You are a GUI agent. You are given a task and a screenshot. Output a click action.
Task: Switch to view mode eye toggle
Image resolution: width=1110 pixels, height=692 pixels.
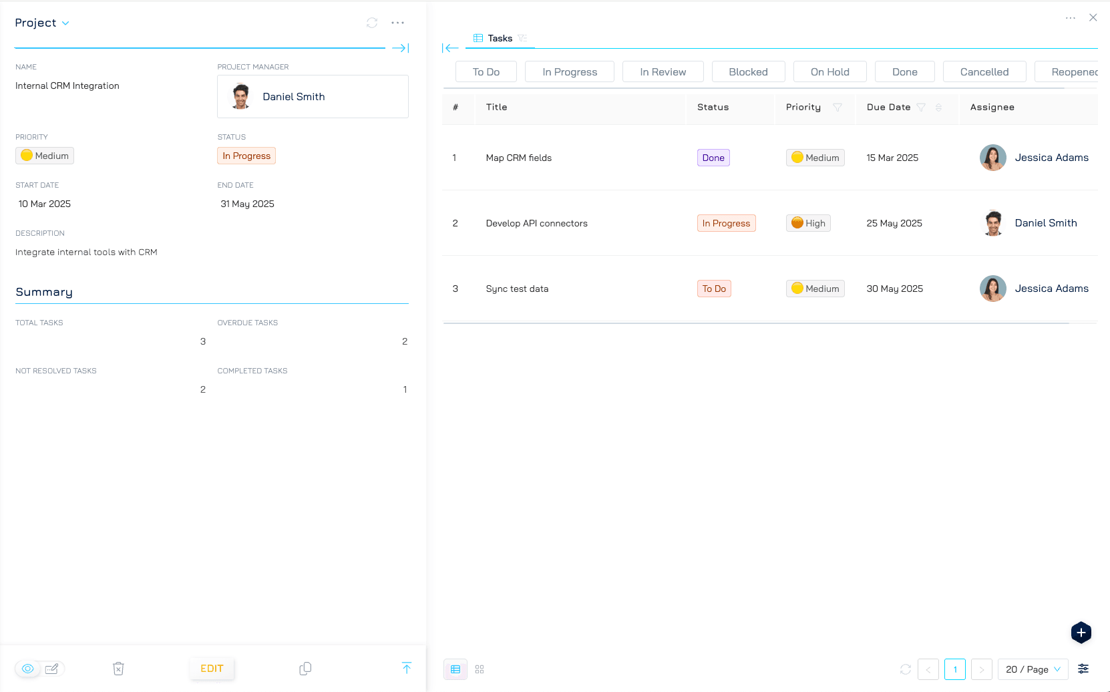pyautogui.click(x=28, y=669)
